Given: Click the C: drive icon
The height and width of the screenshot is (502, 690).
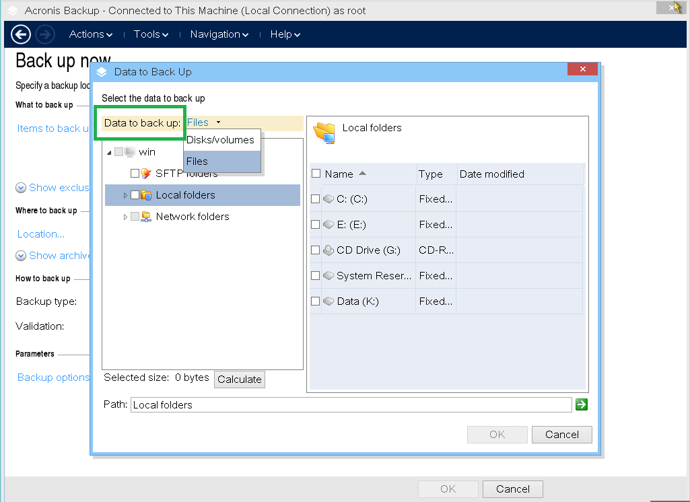Looking at the screenshot, I should coord(329,199).
